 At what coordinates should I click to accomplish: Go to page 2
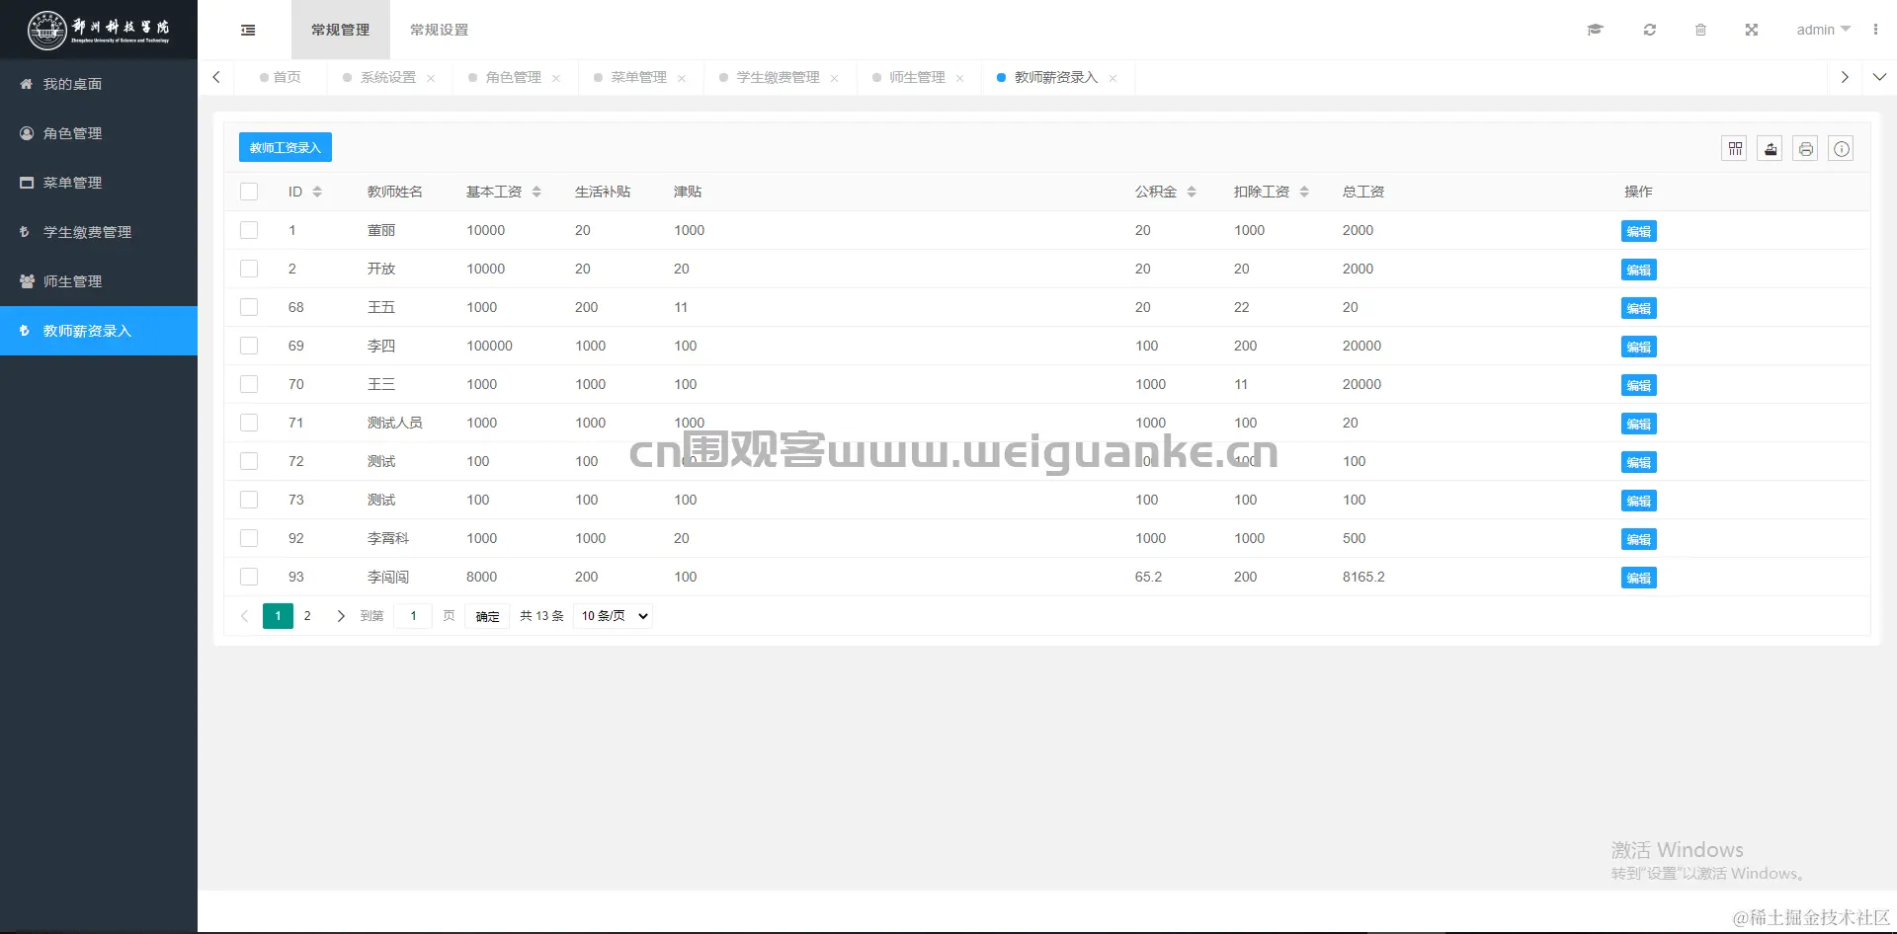click(307, 616)
